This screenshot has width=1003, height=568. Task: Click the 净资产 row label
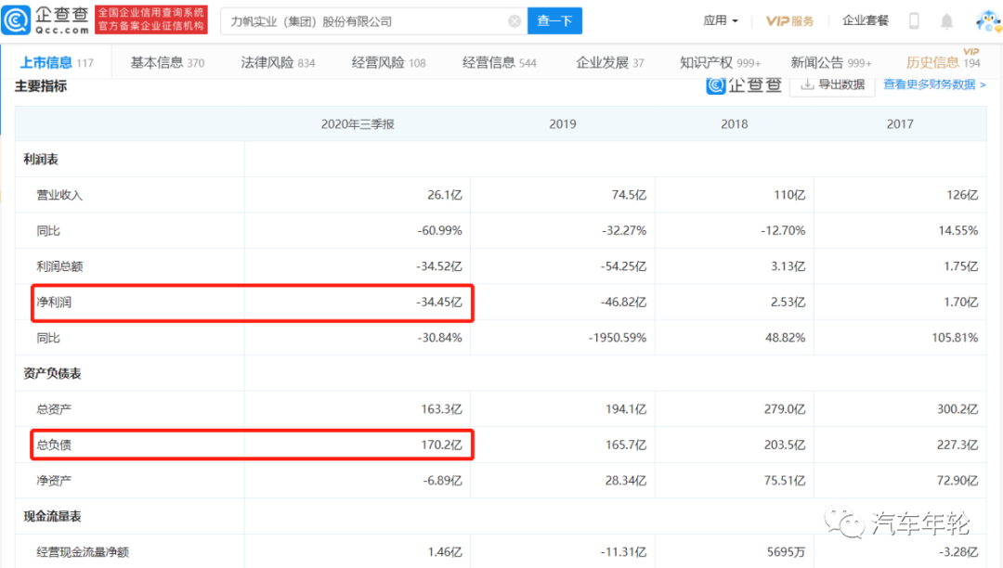[x=54, y=481]
